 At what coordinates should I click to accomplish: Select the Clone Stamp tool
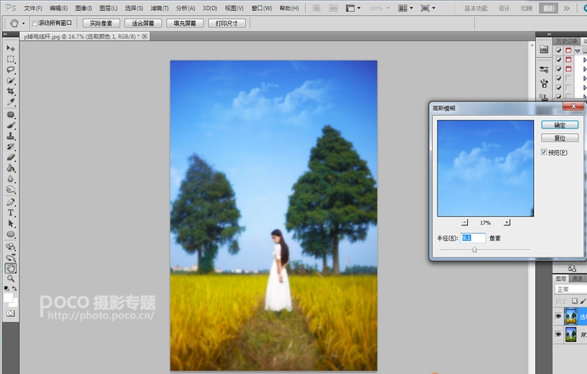point(10,136)
